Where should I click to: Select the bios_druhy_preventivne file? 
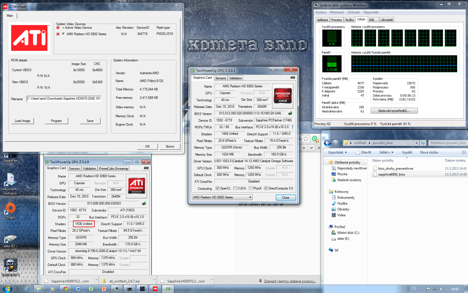coord(396,169)
